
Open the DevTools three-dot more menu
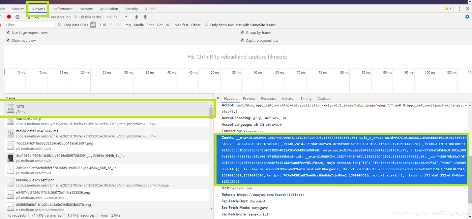click(459, 9)
